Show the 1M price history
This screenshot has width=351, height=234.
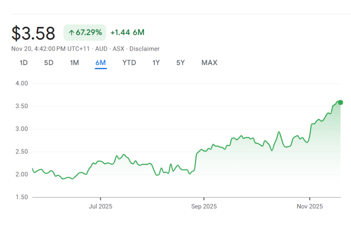click(74, 63)
